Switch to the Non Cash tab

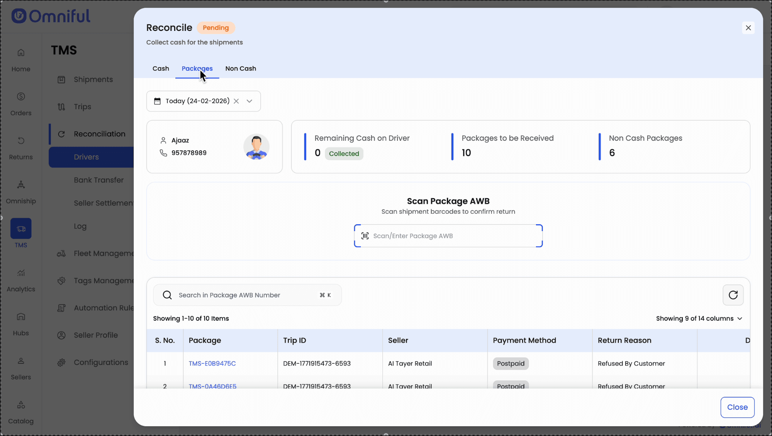pos(241,68)
